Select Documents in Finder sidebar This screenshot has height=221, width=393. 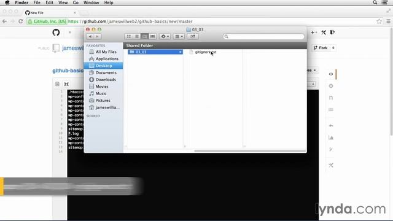coord(103,72)
